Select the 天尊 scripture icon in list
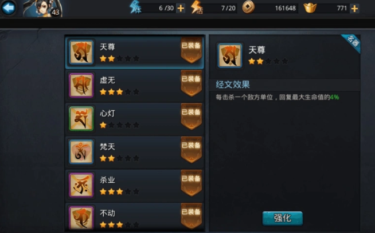This screenshot has width=375, height=233. coord(81,52)
